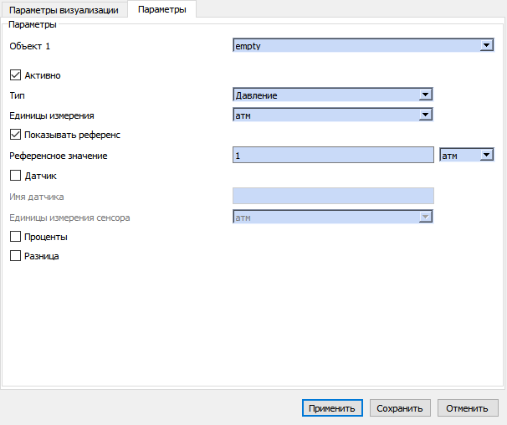
Task: Click the Референсное значение text label
Action: [59, 156]
